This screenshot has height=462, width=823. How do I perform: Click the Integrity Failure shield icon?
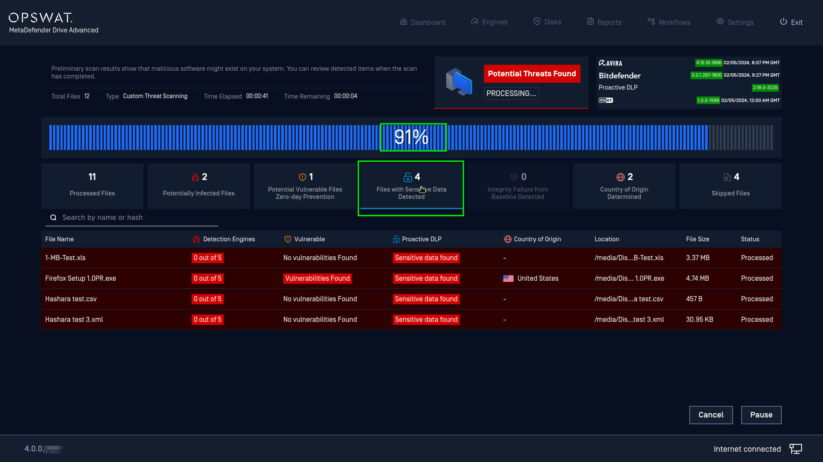pos(514,177)
